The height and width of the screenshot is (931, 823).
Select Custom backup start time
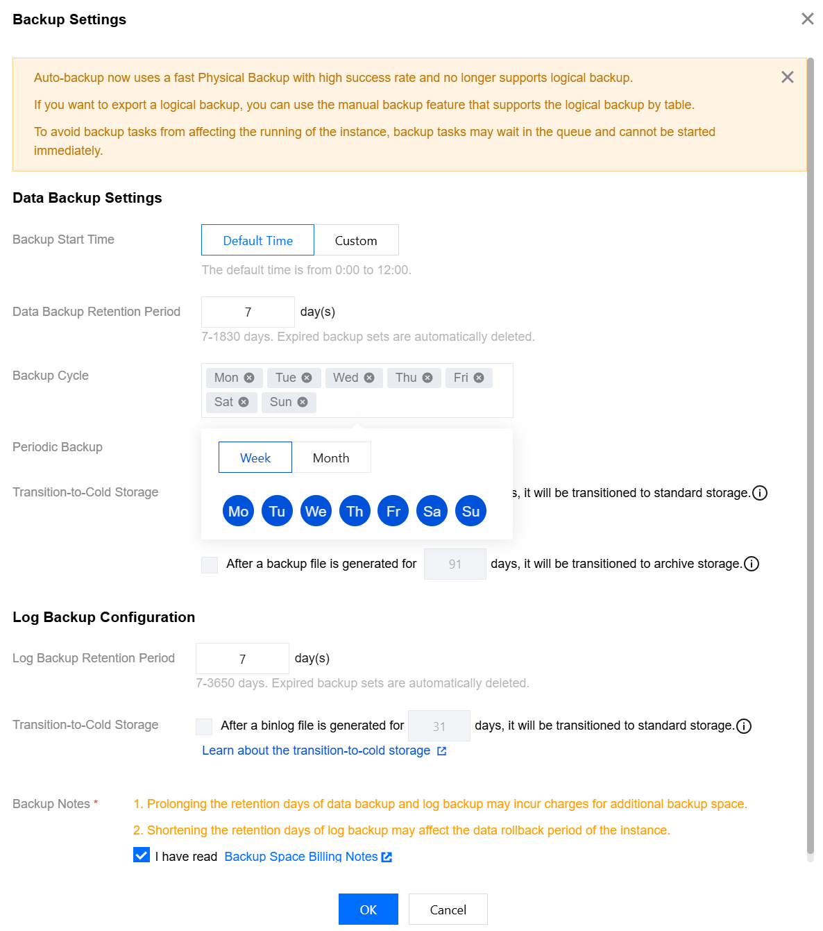pos(356,240)
